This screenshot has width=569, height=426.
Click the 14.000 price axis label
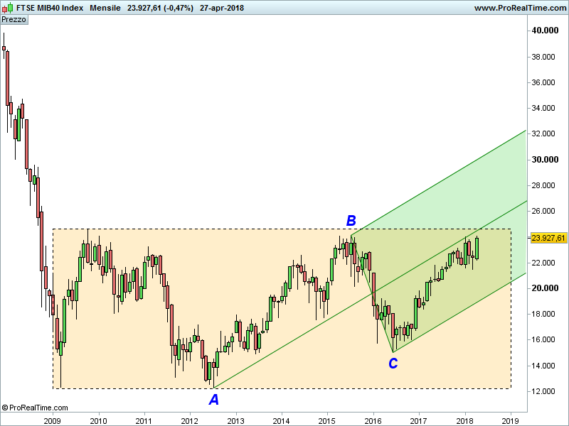[x=543, y=366]
